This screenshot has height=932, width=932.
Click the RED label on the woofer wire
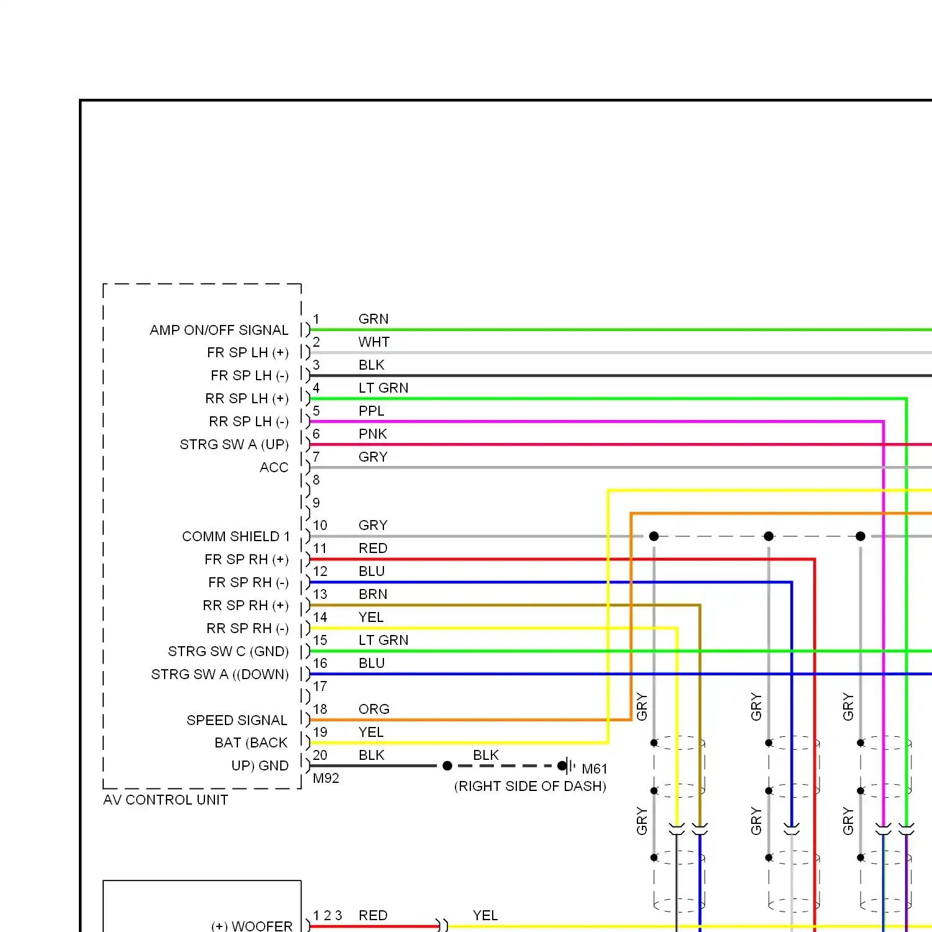point(373,915)
